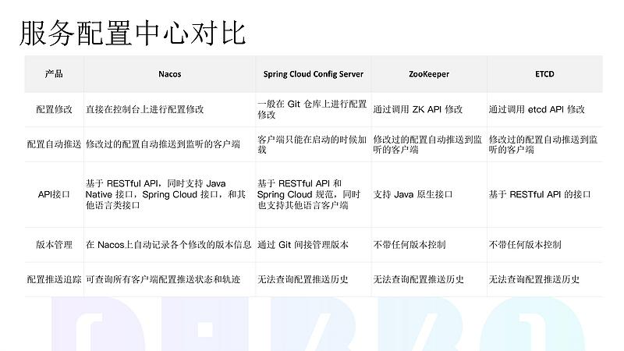Select the ETCD column header
Image resolution: width=624 pixels, height=351 pixels.
tap(544, 74)
